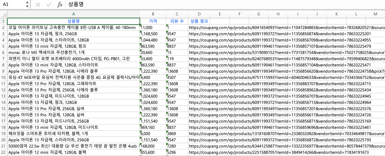
Task: Select the cell with price 11,000
Action: 153,27
